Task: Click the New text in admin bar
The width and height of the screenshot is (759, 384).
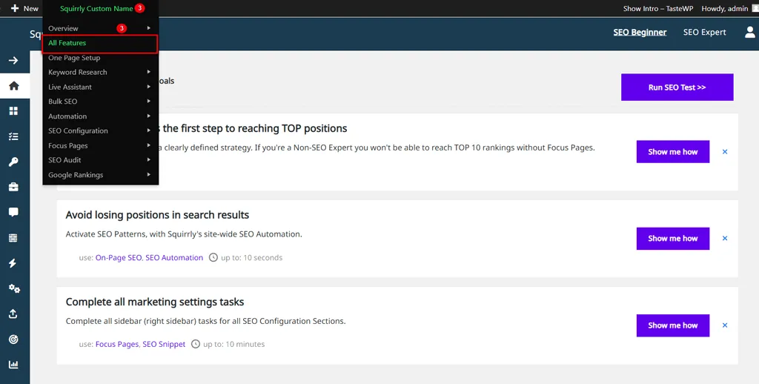Action: tap(31, 8)
